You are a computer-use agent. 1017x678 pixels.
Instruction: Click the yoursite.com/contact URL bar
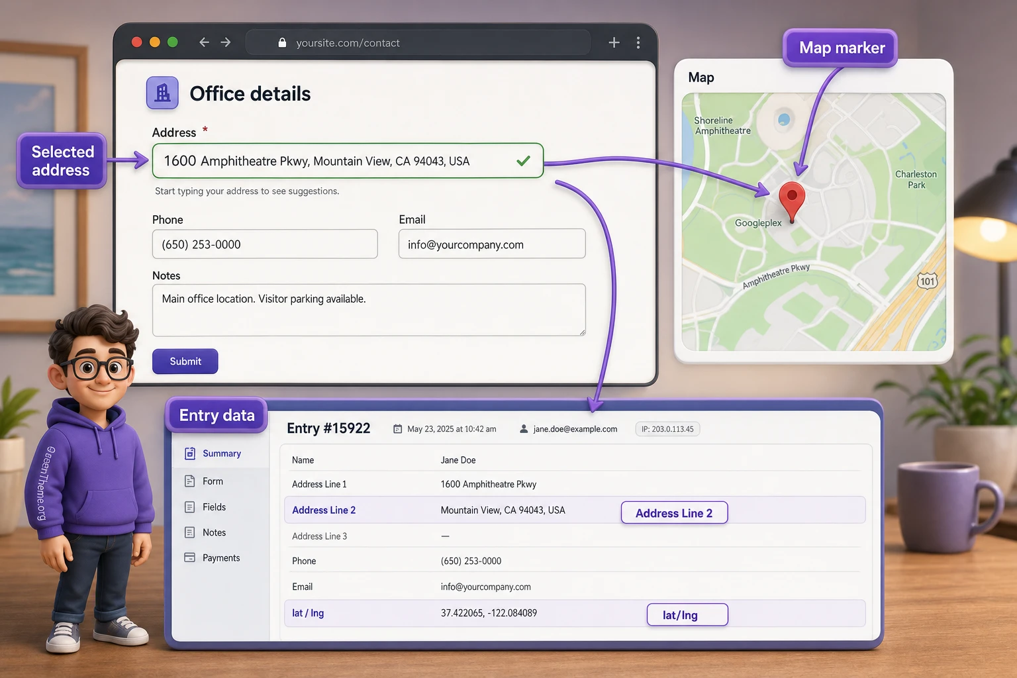click(418, 42)
